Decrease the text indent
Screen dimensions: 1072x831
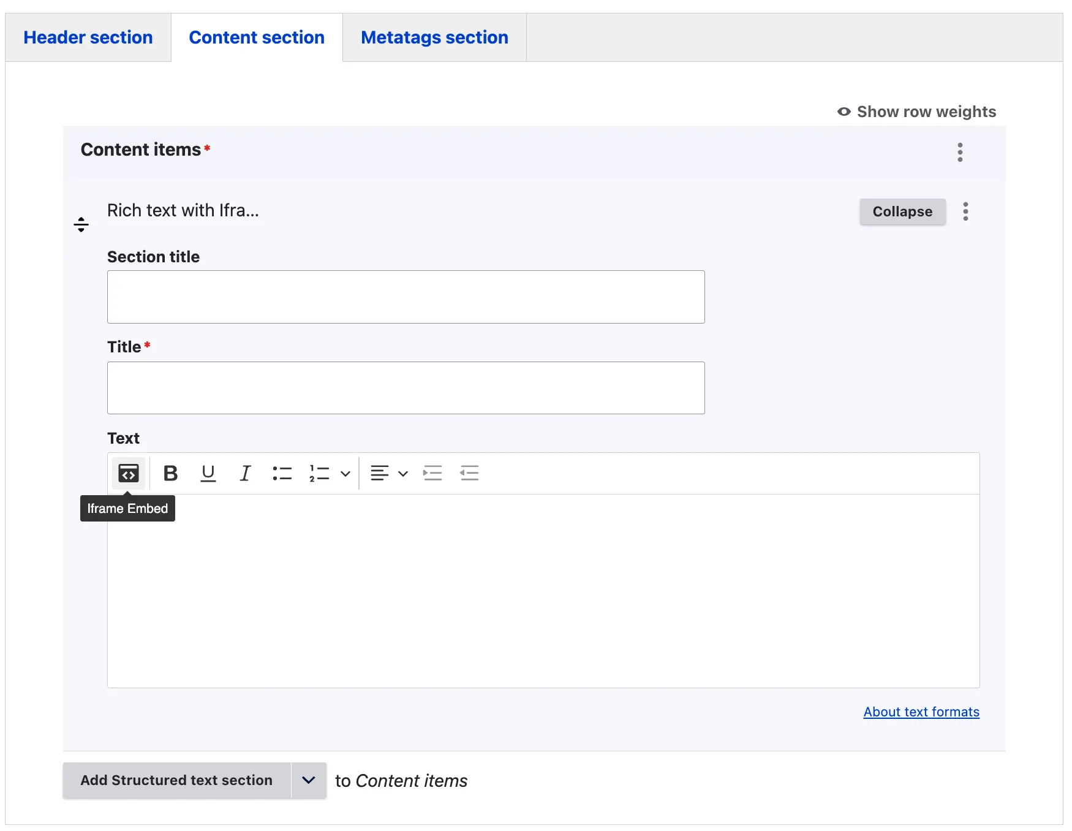click(x=469, y=473)
